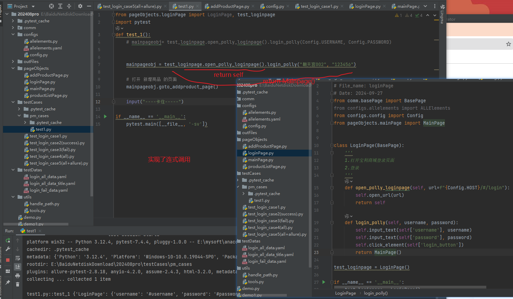Open productListPage.py in main Project tree
Image resolution: width=513 pixels, height=299 pixels.
point(48,95)
